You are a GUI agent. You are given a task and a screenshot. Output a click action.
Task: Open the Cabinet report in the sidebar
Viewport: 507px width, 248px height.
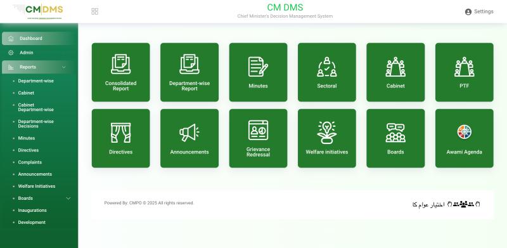pos(26,93)
